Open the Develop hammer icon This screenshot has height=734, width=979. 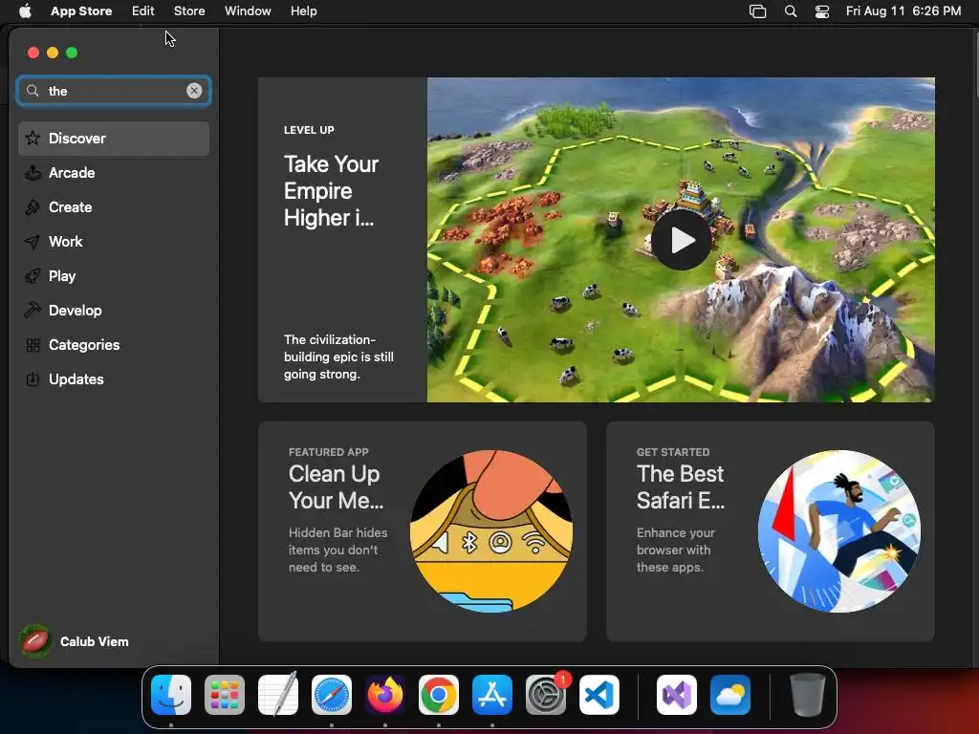(x=33, y=311)
